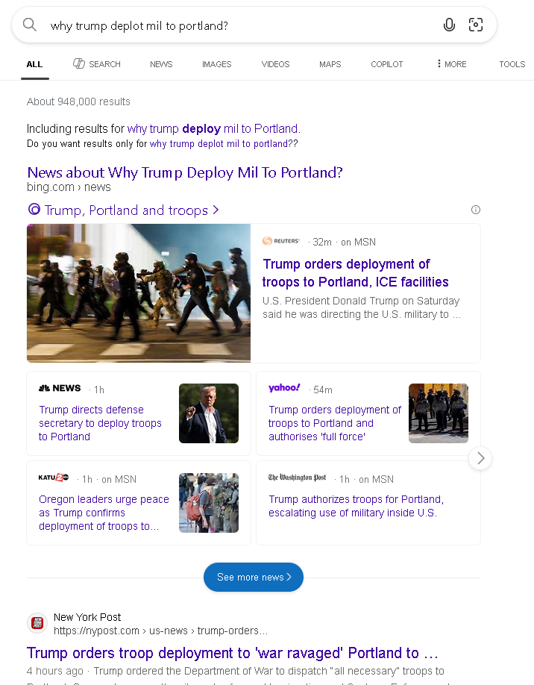Search only for original 'deplot' query link
The image size is (534, 685).
coord(222,144)
